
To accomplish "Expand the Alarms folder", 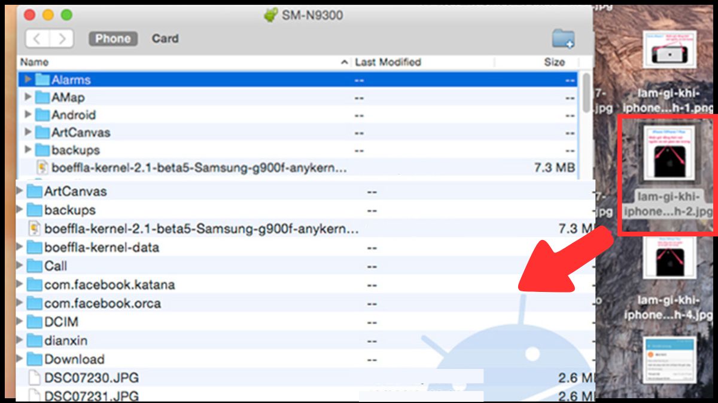I will pos(28,79).
